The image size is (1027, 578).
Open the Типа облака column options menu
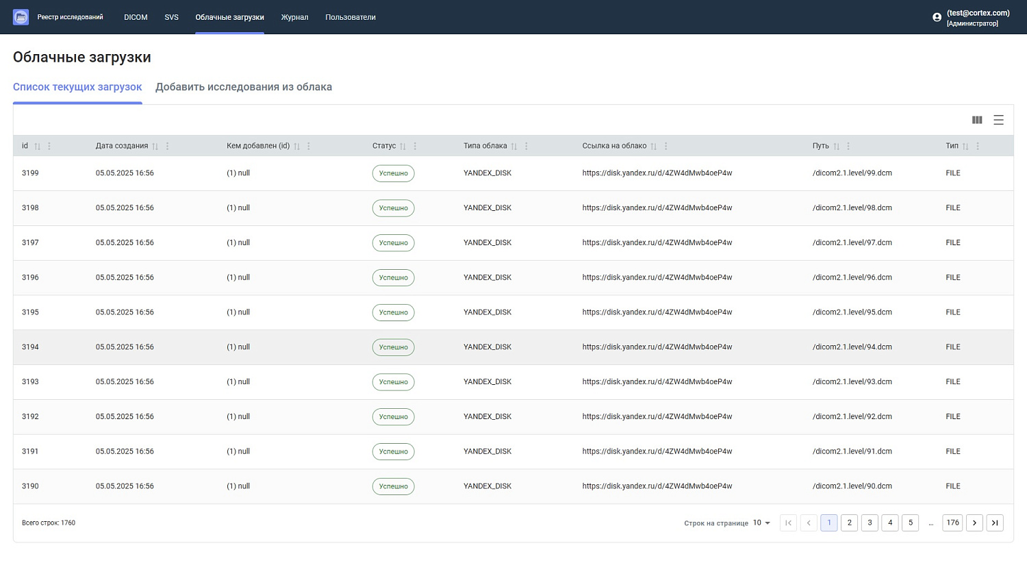526,146
